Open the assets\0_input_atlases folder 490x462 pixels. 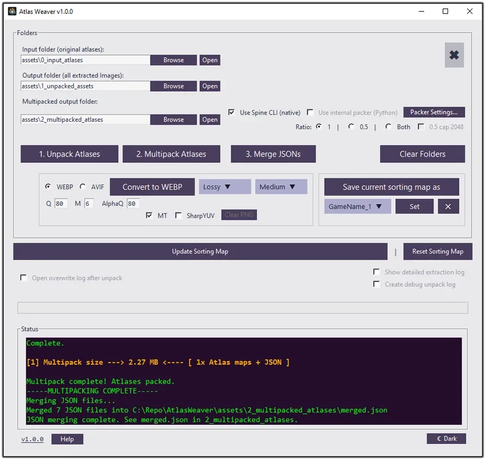pos(211,61)
